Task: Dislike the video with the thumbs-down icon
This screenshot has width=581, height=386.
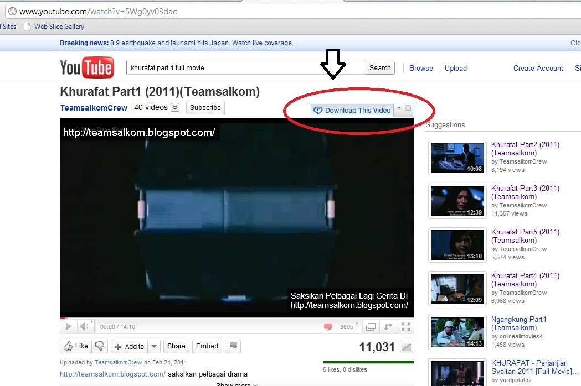Action: pyautogui.click(x=100, y=346)
